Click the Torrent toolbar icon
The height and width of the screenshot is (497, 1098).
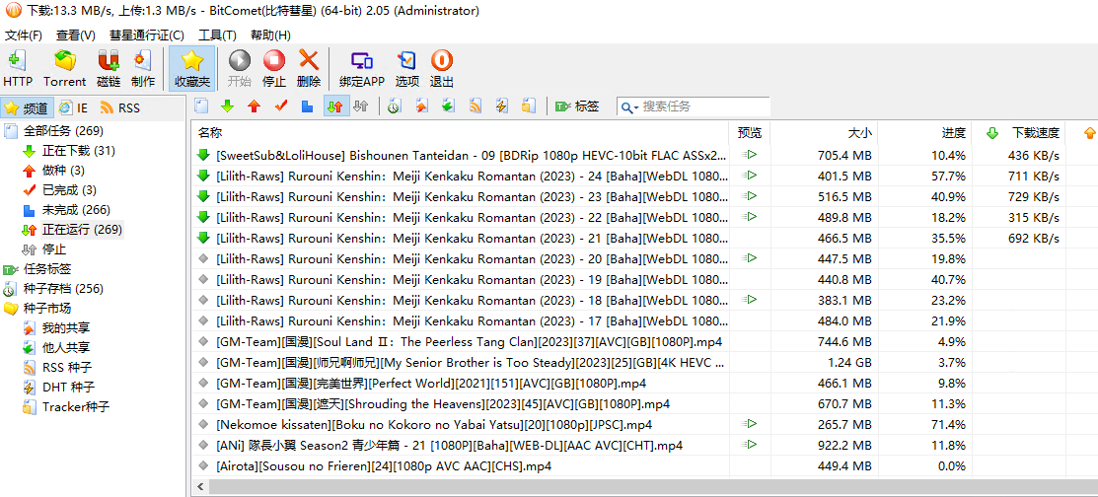(65, 68)
